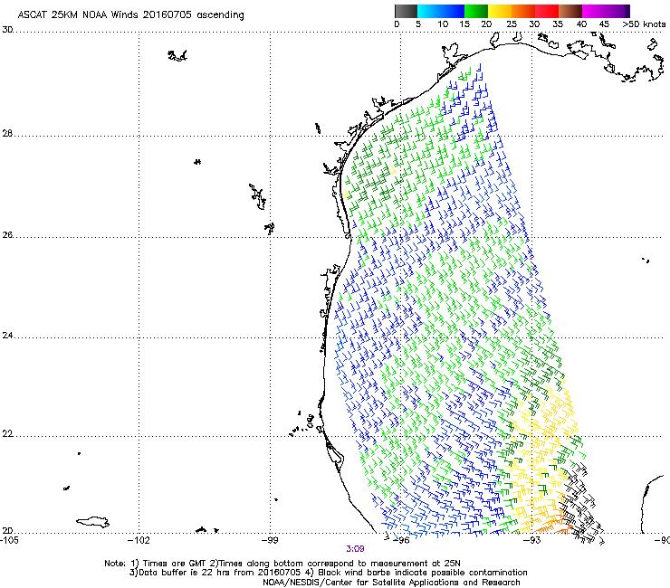Click the red 30-35 knots legend segment
Image resolution: width=670 pixels, height=588 pixels.
click(x=547, y=11)
